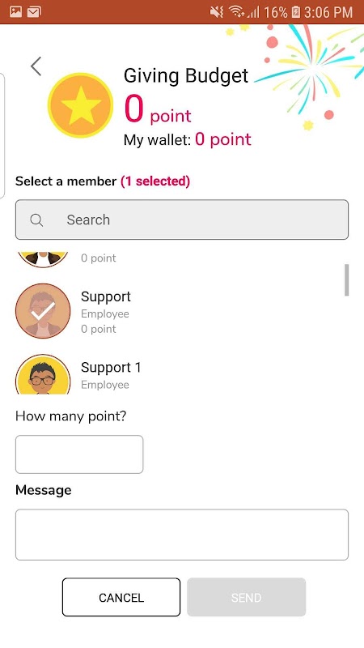Tap the muted sound status icon
The image size is (364, 648).
coord(217,12)
